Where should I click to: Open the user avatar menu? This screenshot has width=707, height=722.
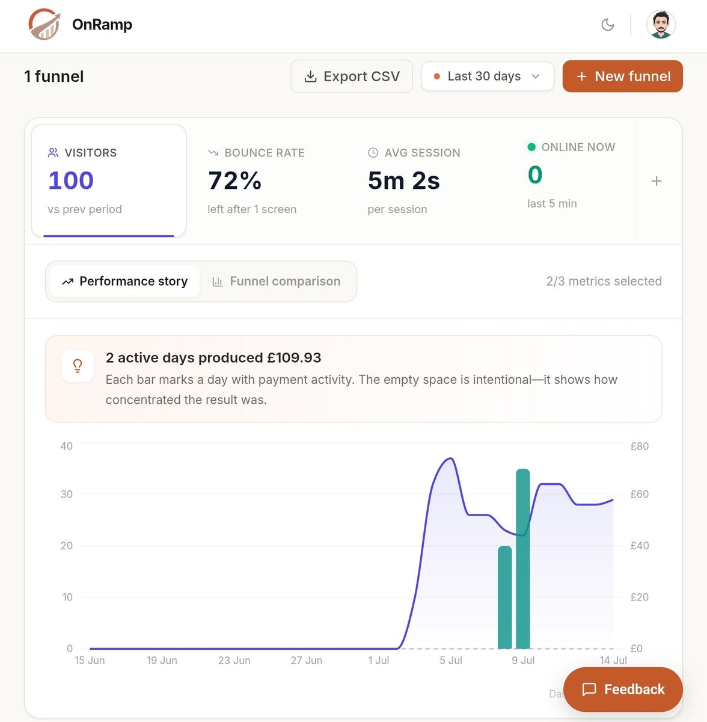[x=661, y=25]
